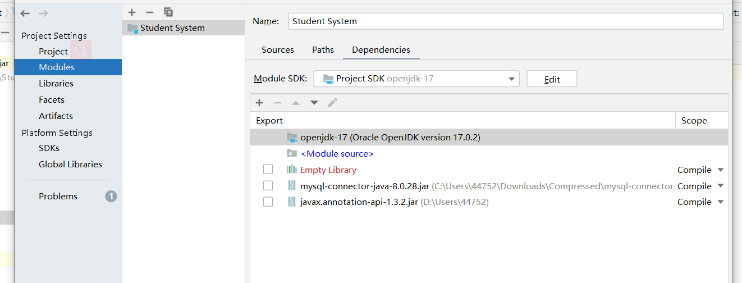This screenshot has height=283, width=742.
Task: Select the Empty Library row text
Action: pyautogui.click(x=328, y=170)
